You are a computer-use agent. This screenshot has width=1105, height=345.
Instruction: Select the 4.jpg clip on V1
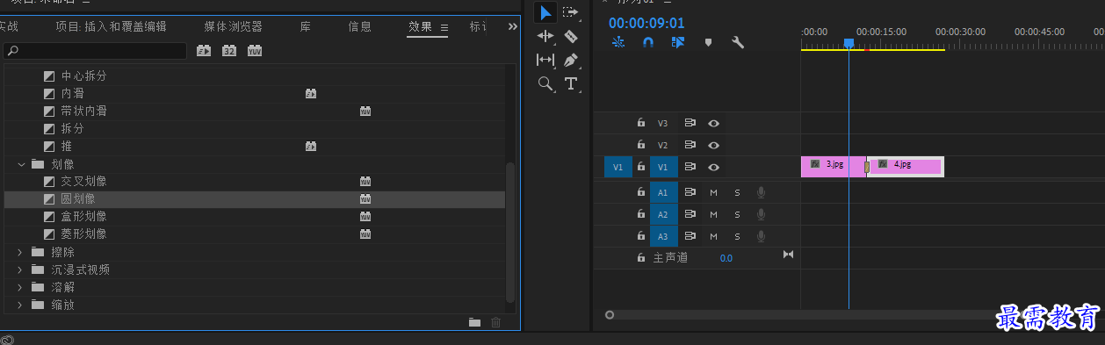[906, 166]
